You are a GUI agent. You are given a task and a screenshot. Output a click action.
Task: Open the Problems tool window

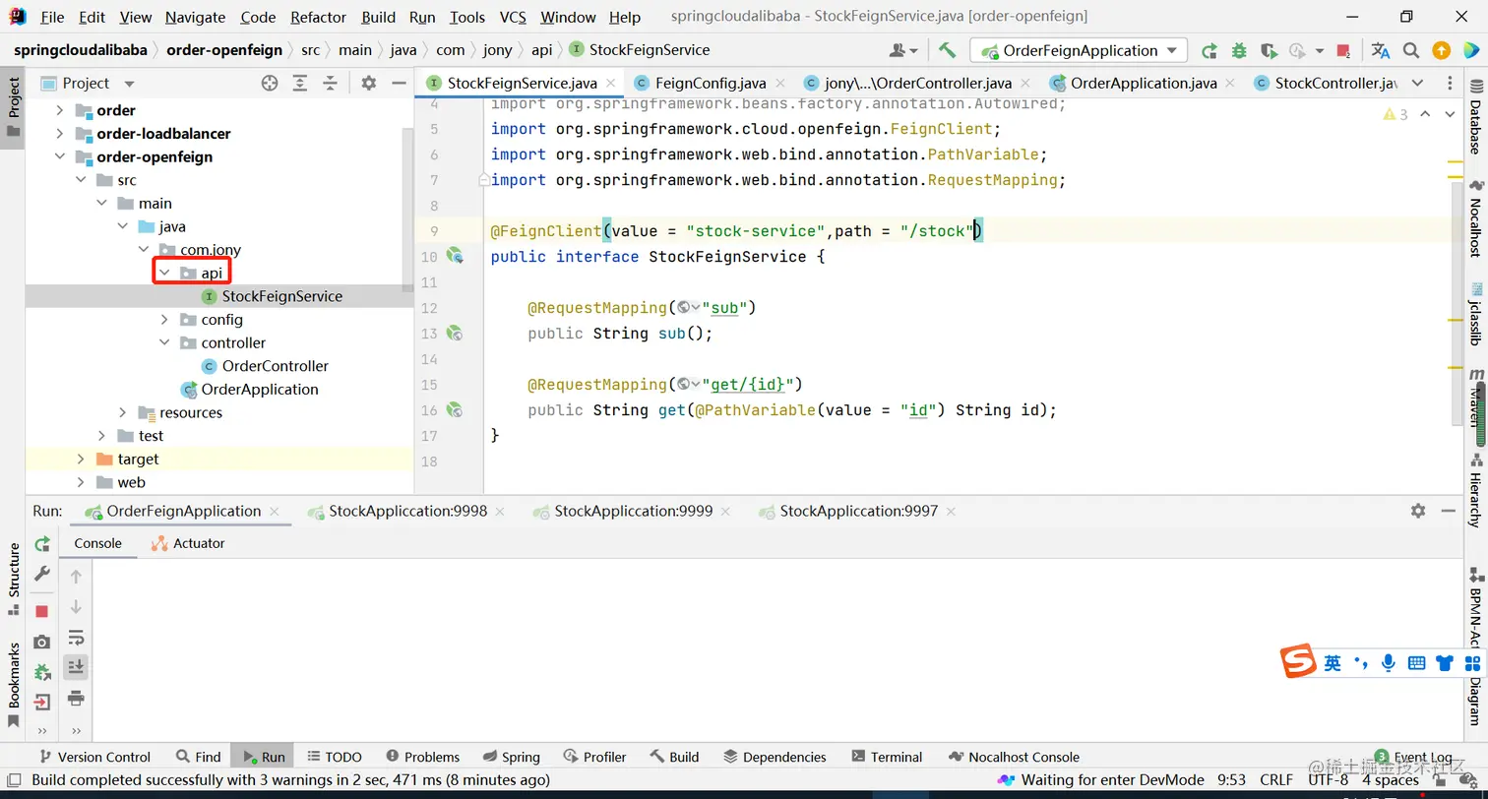pyautogui.click(x=423, y=757)
